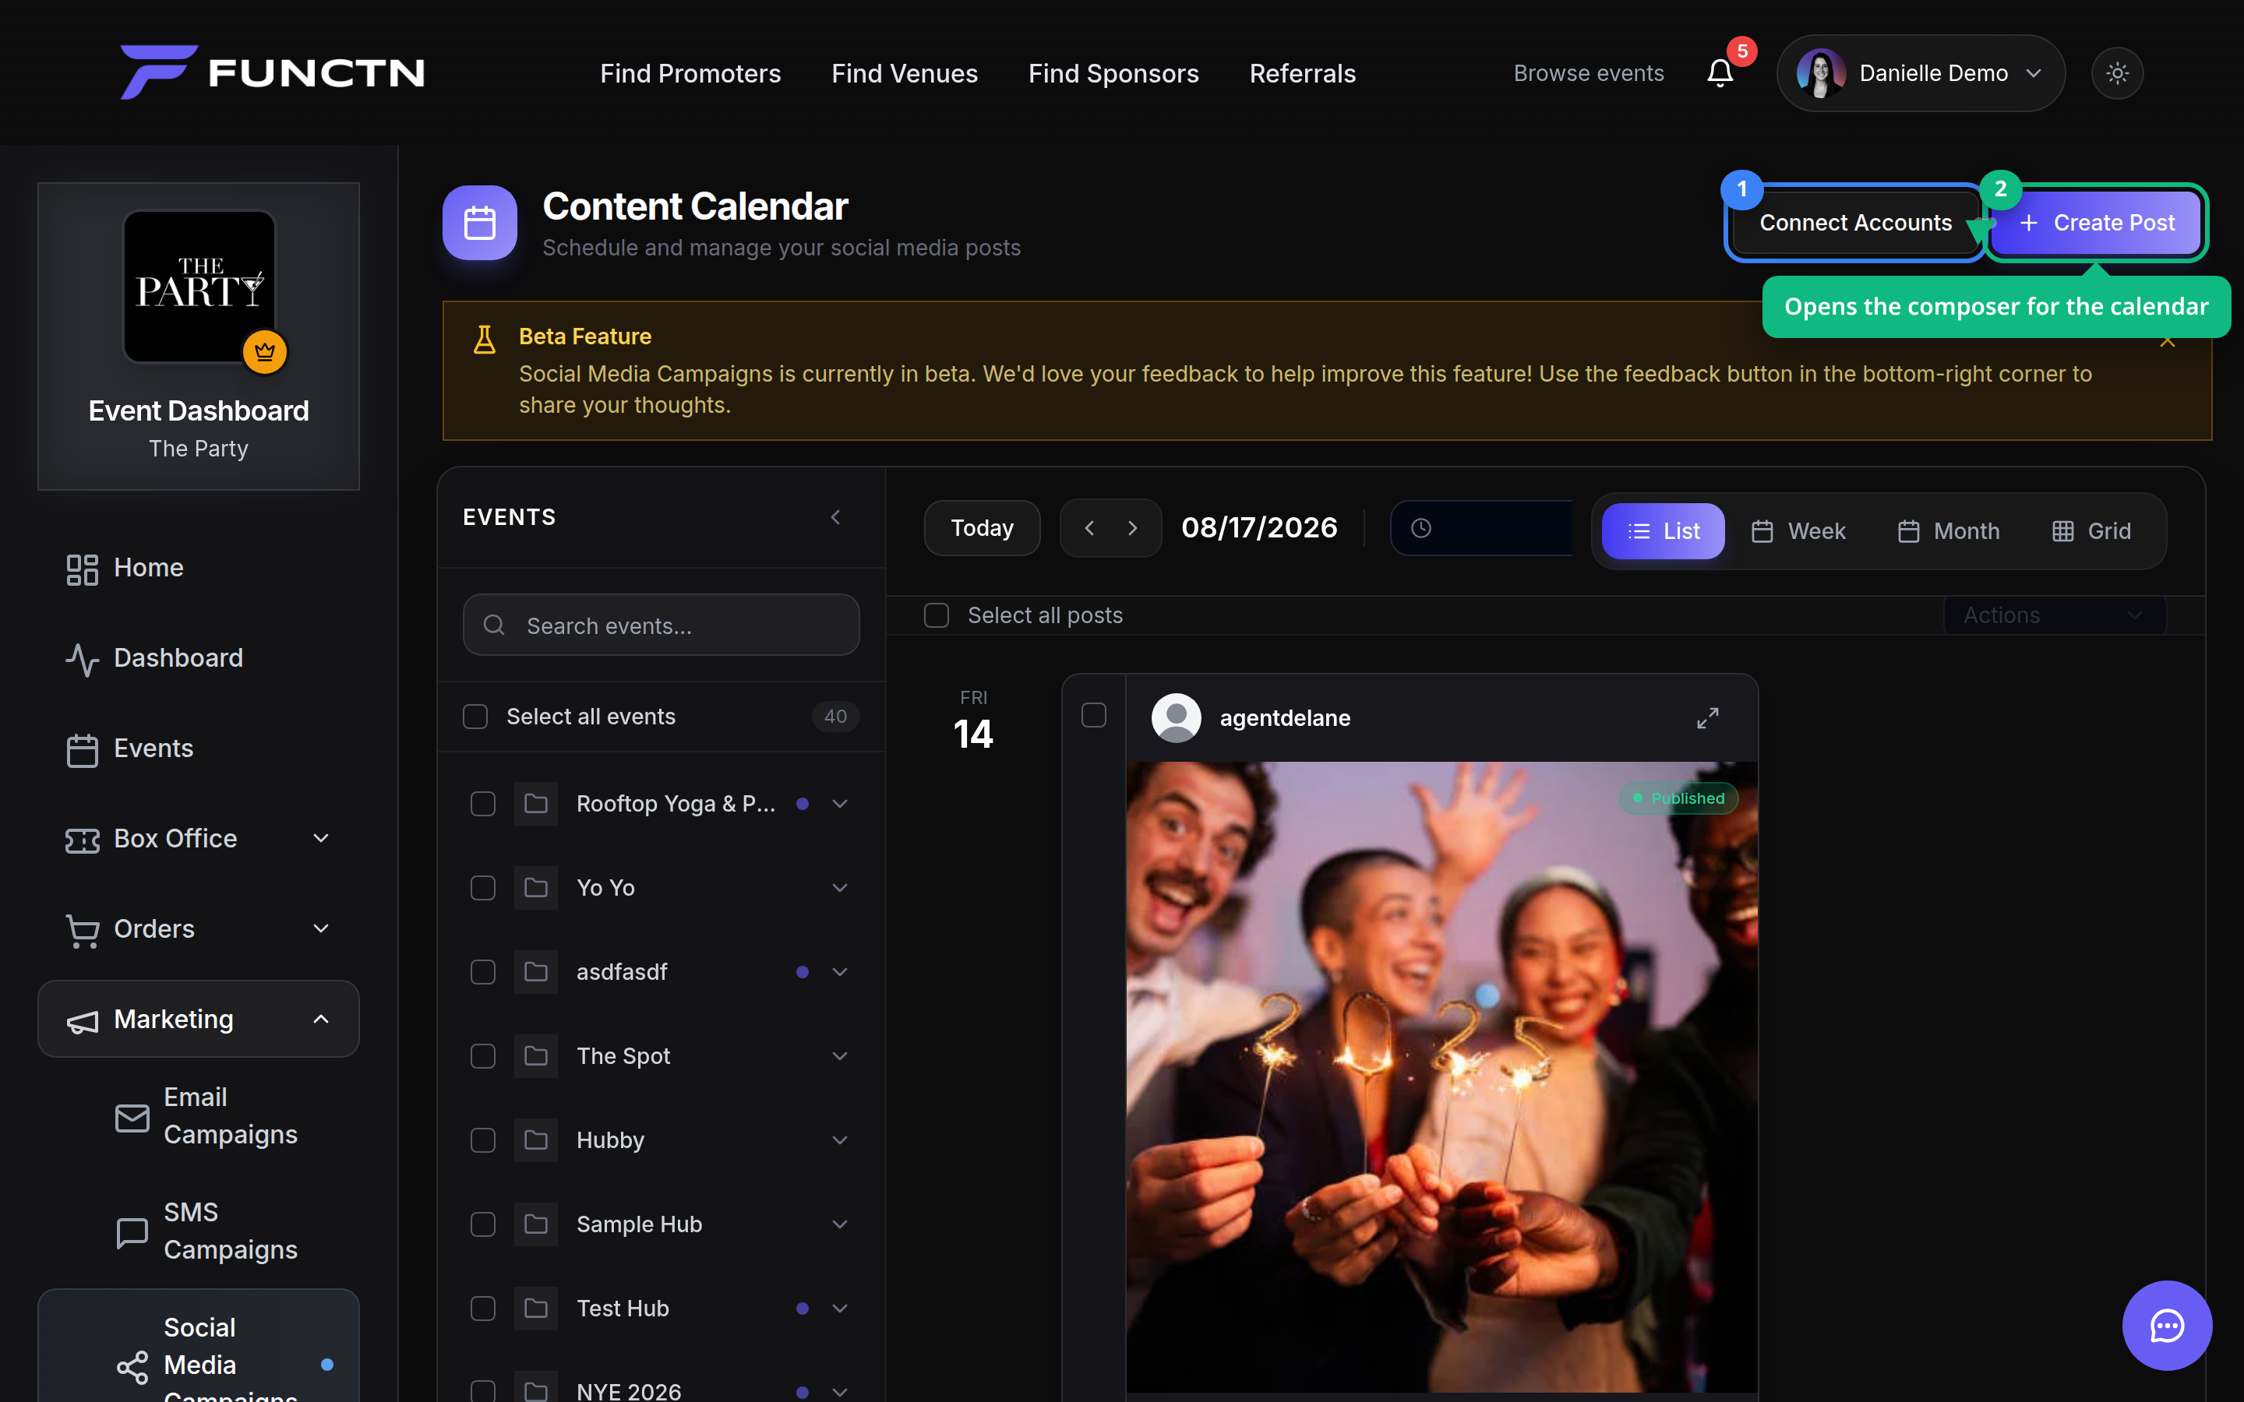Go to Home in sidebar
2244x1402 pixels.
(199, 568)
